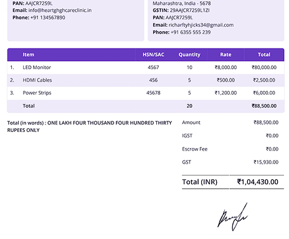Click the email info@heartghghcareclinic.in
Screen dimensions: 289x239
click(x=60, y=11)
